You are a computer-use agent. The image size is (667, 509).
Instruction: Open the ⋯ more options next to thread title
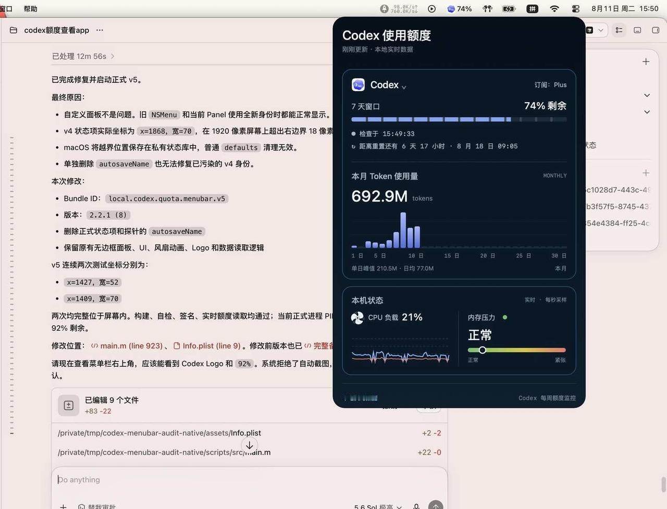pyautogui.click(x=100, y=30)
